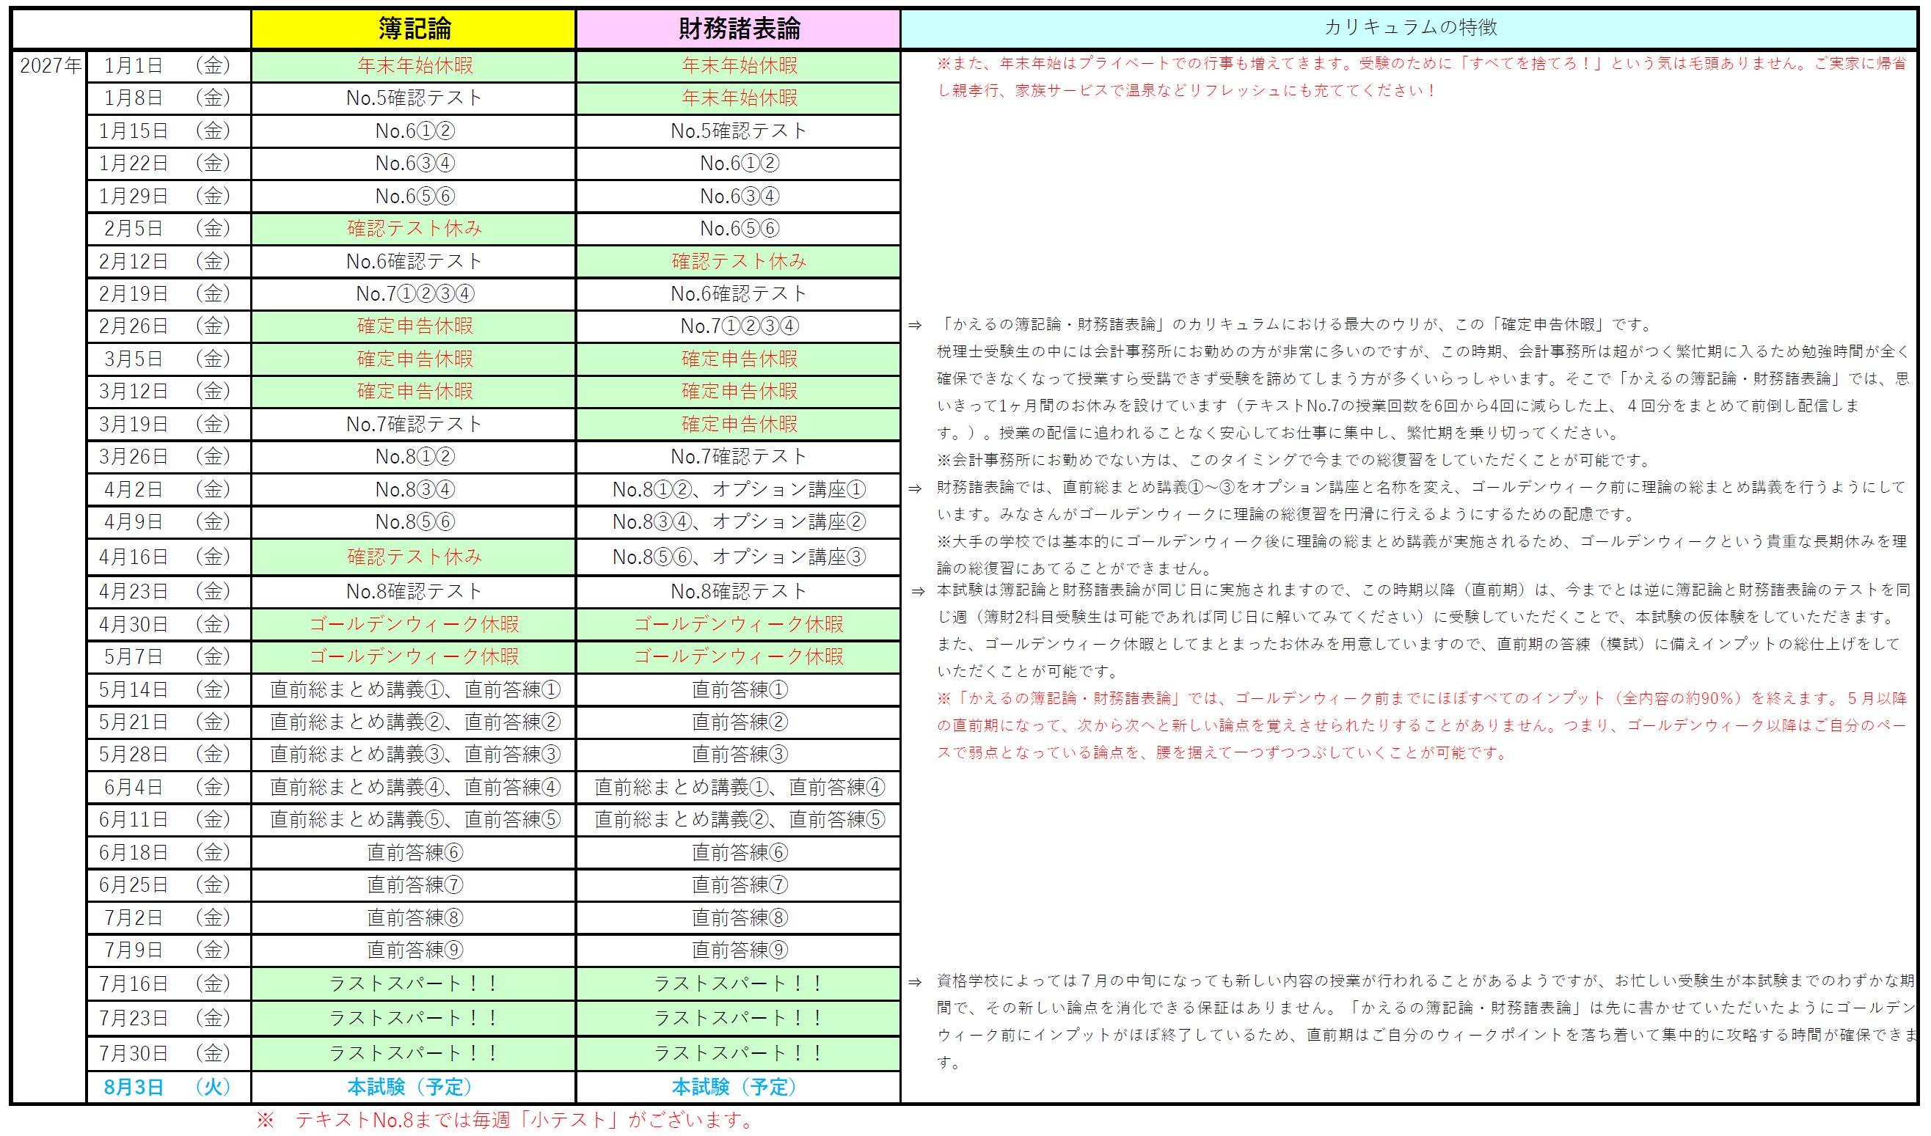Click 簿記論 年末年始休暇 cell on 1月1日

[414, 67]
